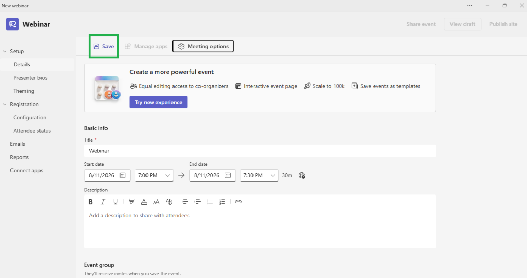The image size is (532, 278).
Task: Click the Title input field
Action: pyautogui.click(x=260, y=151)
